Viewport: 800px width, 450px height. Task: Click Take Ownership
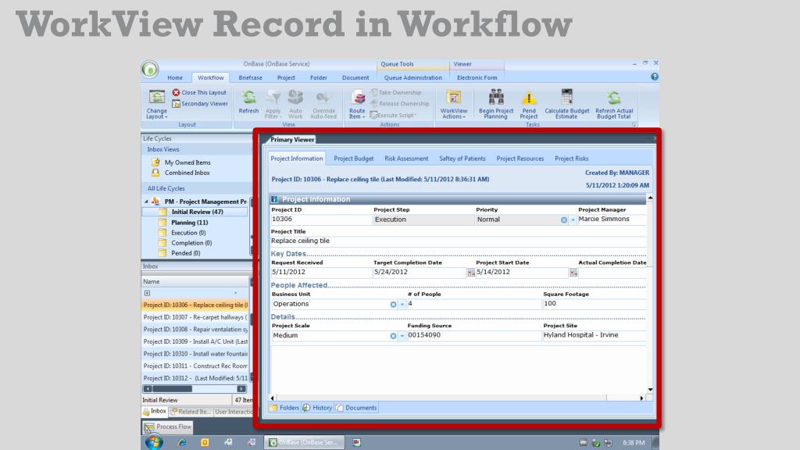coord(396,92)
